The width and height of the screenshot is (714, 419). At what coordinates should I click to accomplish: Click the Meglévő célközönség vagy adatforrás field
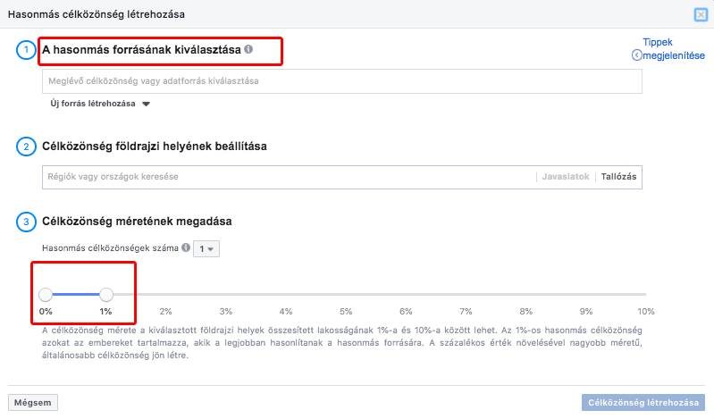[x=342, y=81]
